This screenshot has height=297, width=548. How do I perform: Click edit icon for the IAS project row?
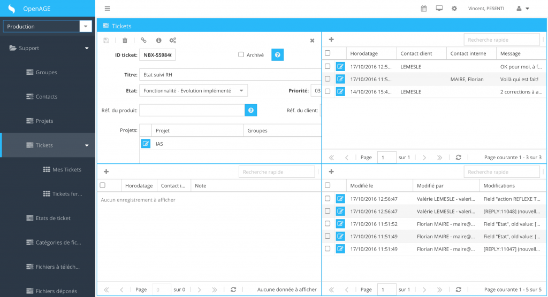point(146,144)
